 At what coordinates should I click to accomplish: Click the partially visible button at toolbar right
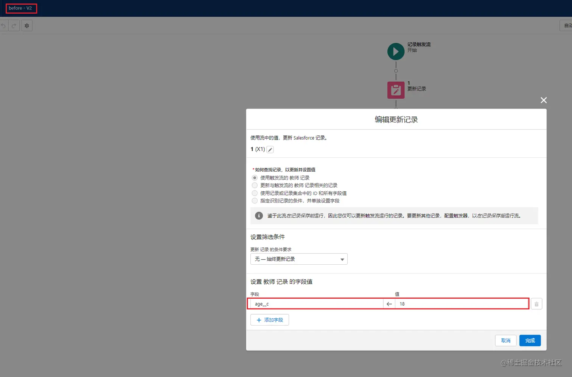coord(566,26)
